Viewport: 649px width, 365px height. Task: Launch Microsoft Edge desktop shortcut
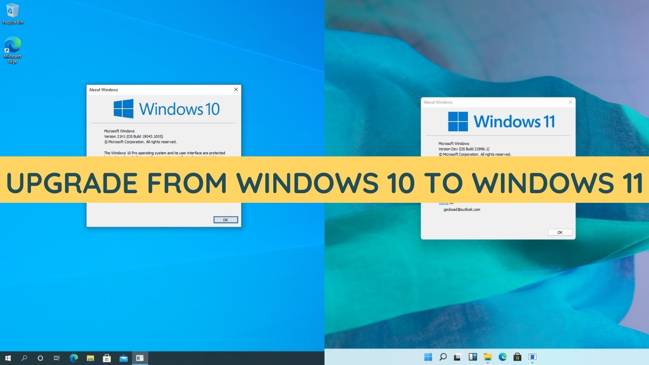click(x=13, y=50)
